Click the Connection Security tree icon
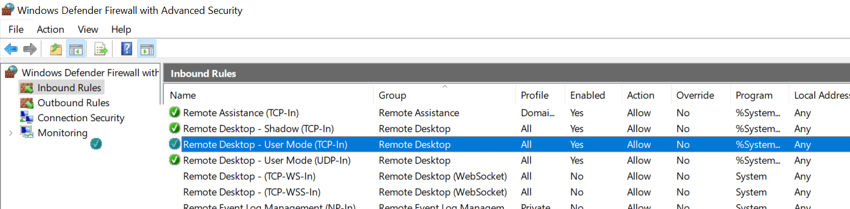 coord(27,118)
